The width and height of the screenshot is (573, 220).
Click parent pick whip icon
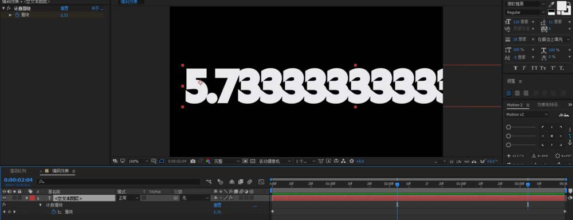pos(176,198)
